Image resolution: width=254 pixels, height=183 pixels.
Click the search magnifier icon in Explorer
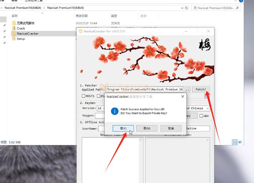click(x=237, y=8)
